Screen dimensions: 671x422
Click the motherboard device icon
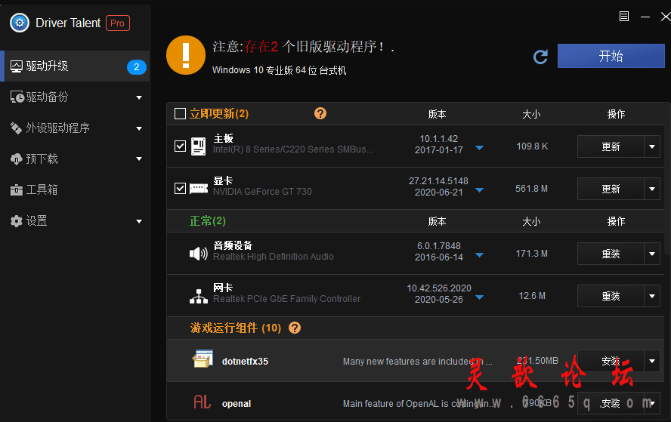pos(198,146)
